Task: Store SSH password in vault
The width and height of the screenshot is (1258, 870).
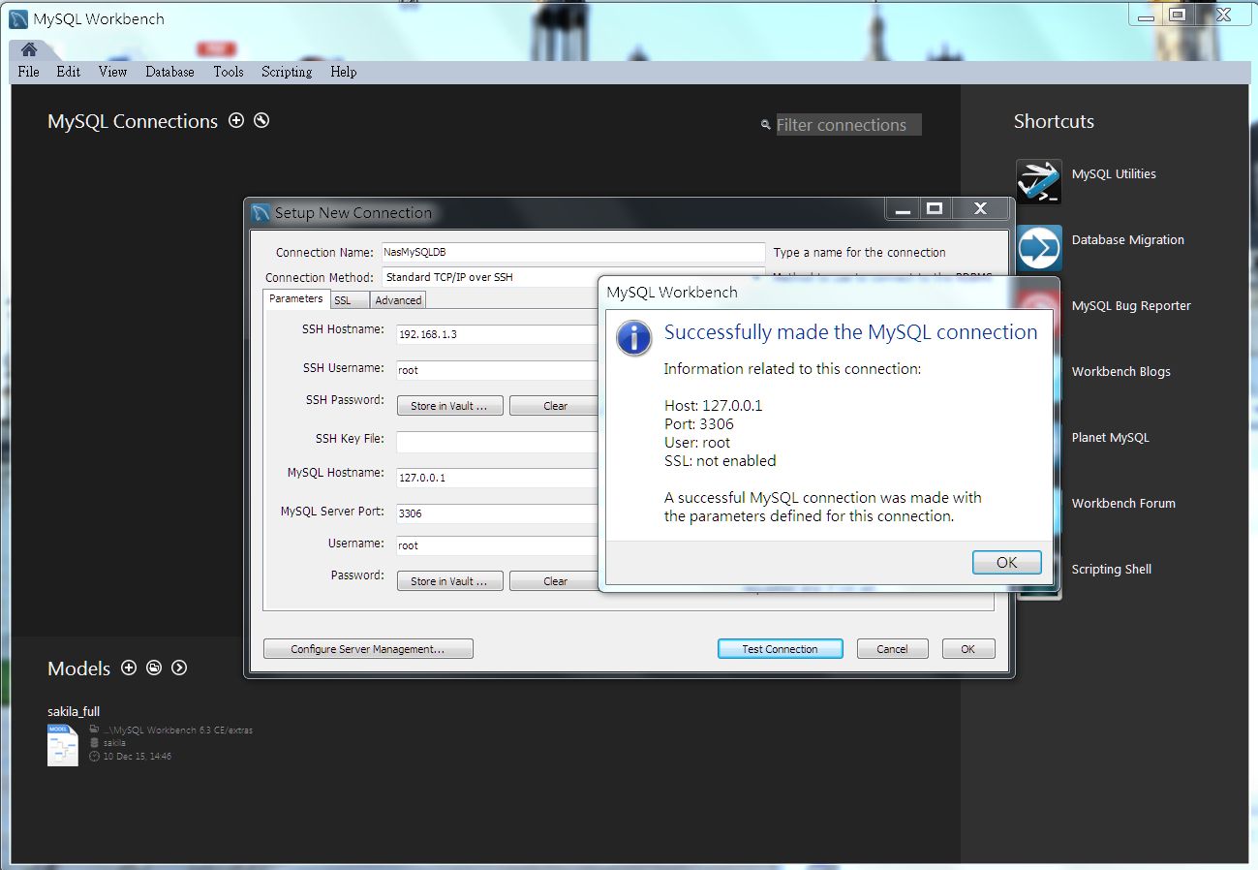Action: pyautogui.click(x=449, y=406)
